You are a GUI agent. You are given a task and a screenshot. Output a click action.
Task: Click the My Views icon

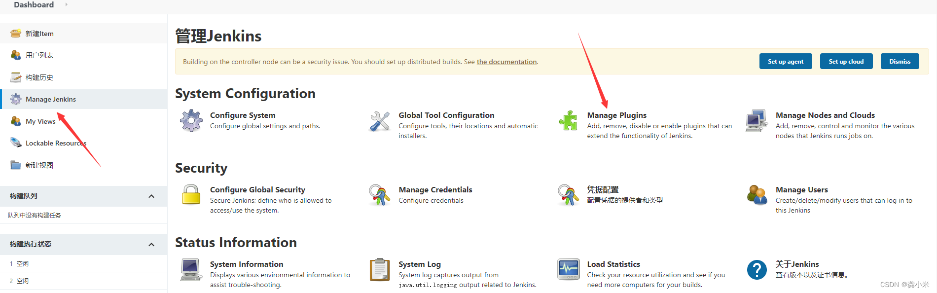click(x=16, y=121)
